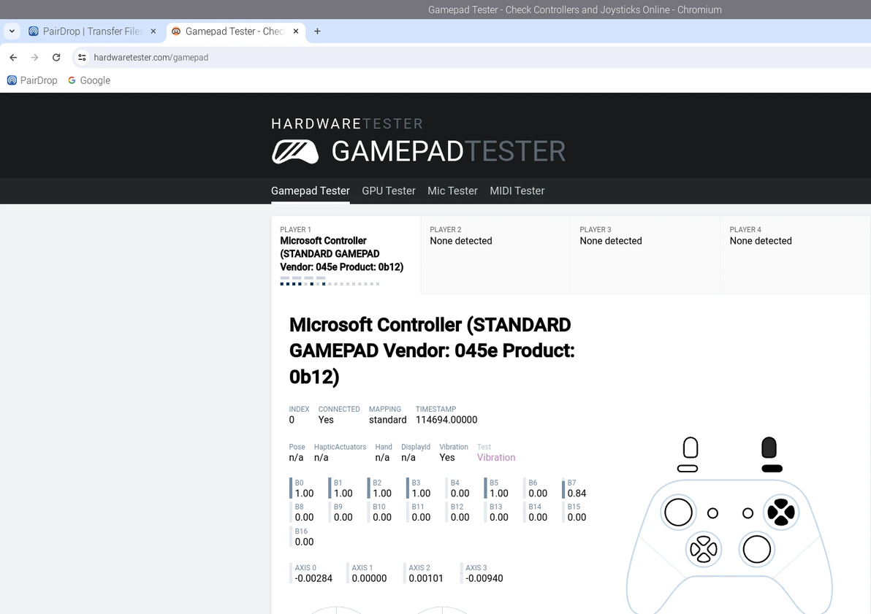Screen dimensions: 871x614
Task: Click the face buttons cluster on diagram
Action: 780,512
